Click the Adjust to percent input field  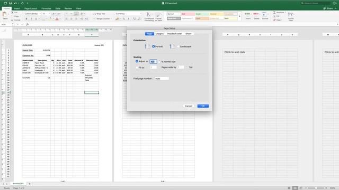(153, 62)
